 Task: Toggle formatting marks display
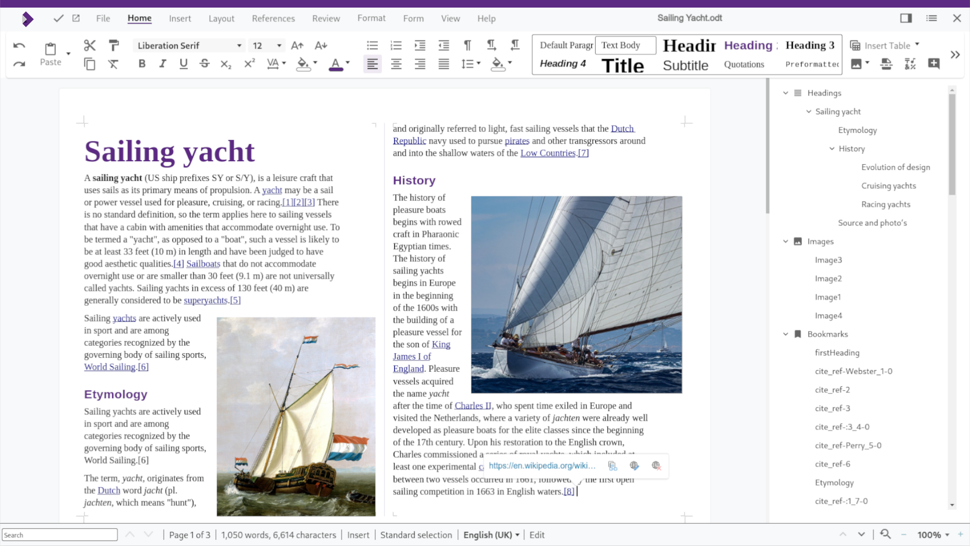(467, 45)
